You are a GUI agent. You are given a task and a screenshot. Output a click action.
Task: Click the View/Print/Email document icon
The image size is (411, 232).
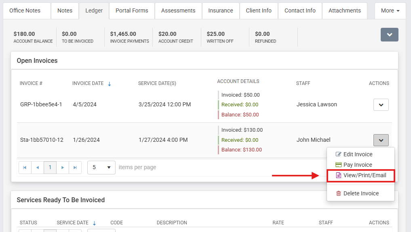(x=338, y=175)
